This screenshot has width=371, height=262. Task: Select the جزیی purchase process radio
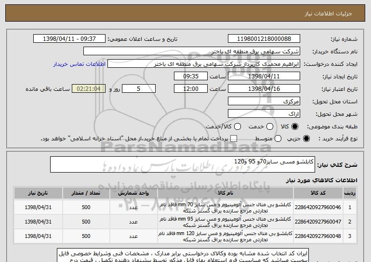306,138
